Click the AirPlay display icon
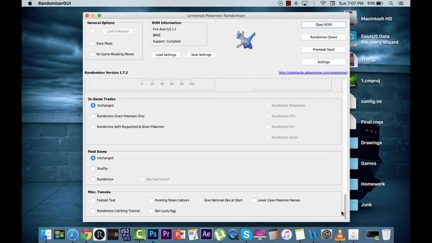This screenshot has height=243, width=432. pos(304,3)
